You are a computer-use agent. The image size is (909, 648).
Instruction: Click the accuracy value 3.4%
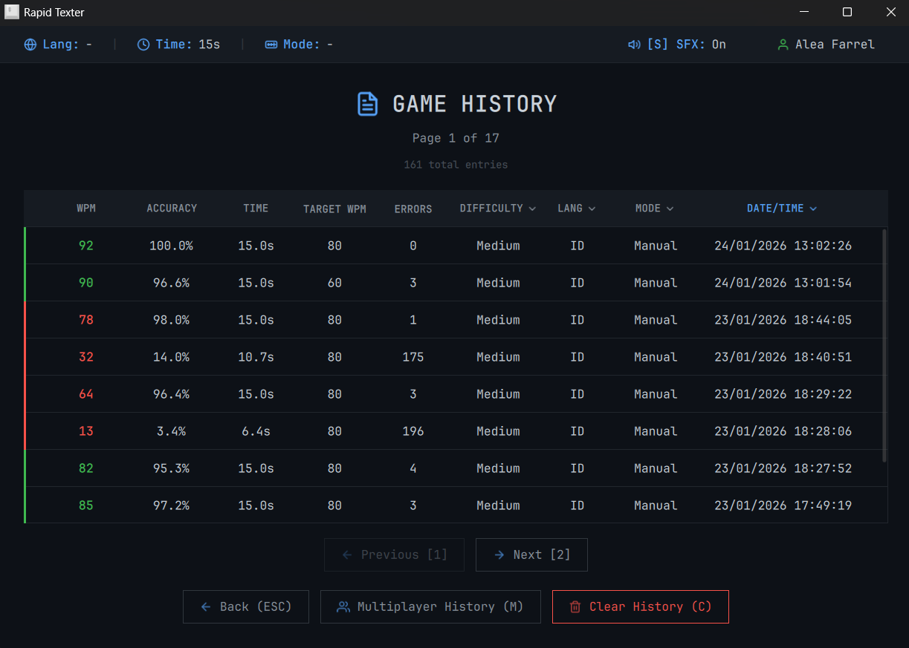[171, 431]
